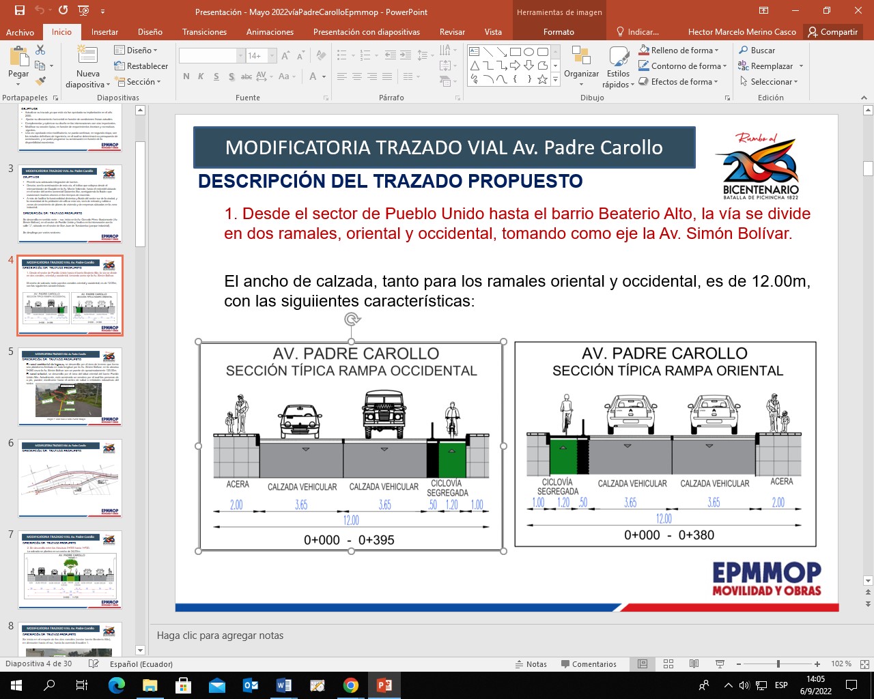Screen dimensions: 874x699
Task: Open the numbered list dropdown
Action: (375, 55)
